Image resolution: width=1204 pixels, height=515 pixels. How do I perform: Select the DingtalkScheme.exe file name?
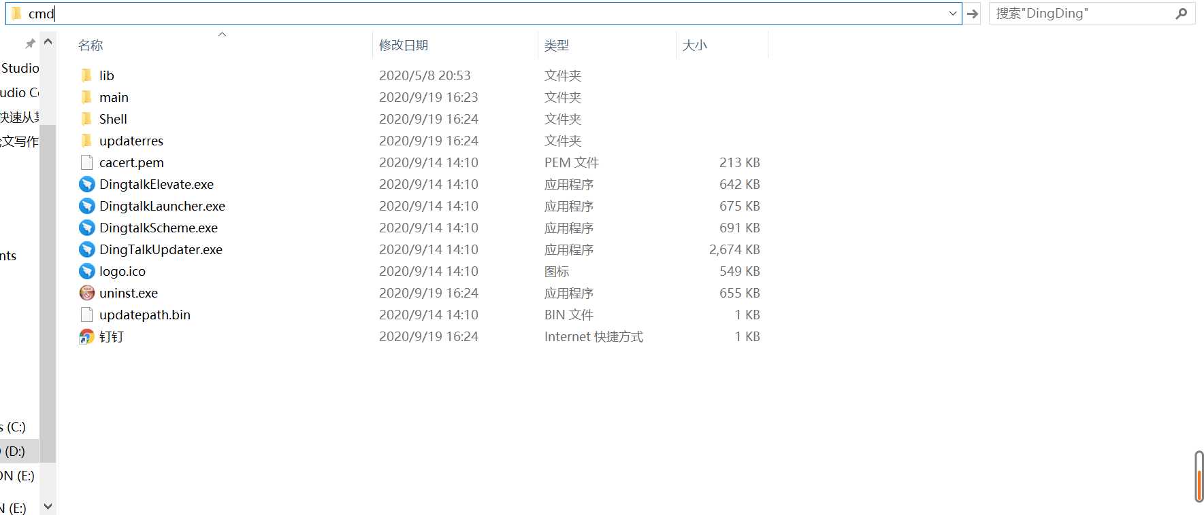pos(159,228)
